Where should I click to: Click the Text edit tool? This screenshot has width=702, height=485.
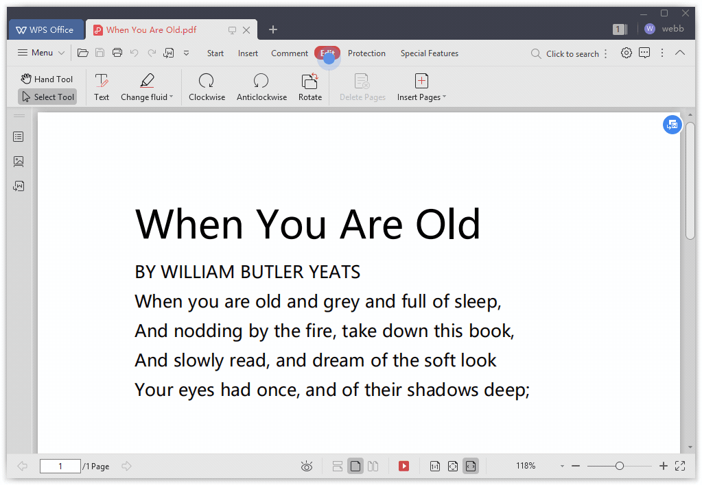click(x=102, y=87)
